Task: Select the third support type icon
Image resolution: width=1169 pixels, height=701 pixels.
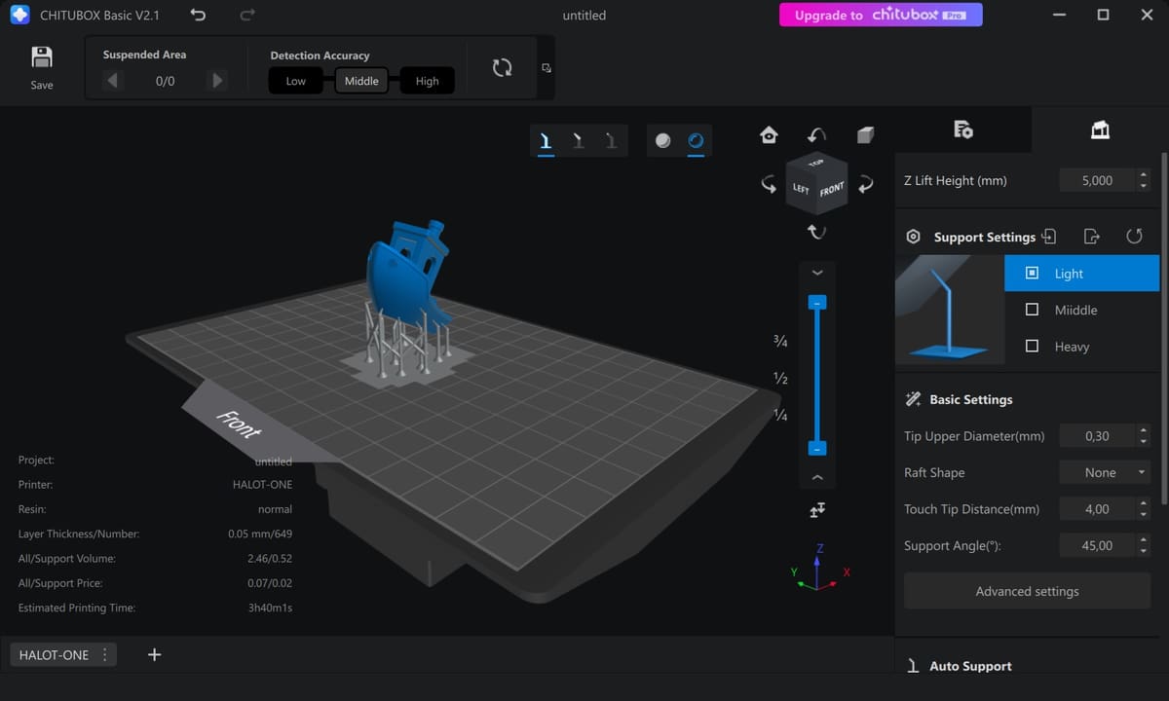Action: [611, 141]
